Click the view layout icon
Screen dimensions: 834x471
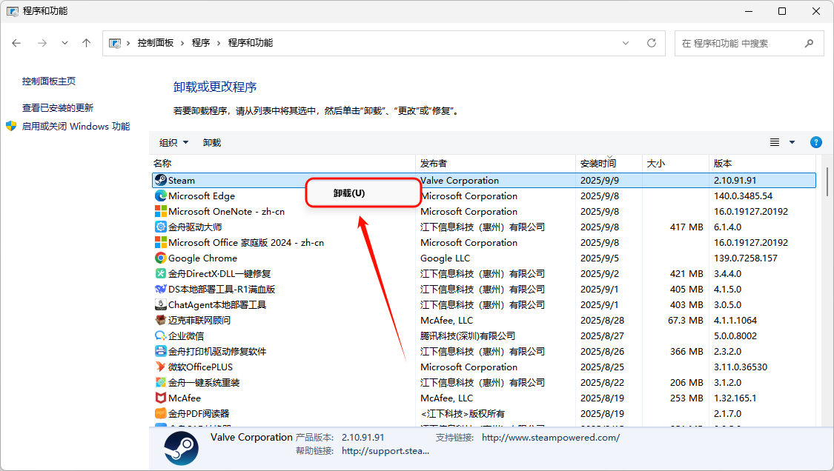tap(775, 142)
